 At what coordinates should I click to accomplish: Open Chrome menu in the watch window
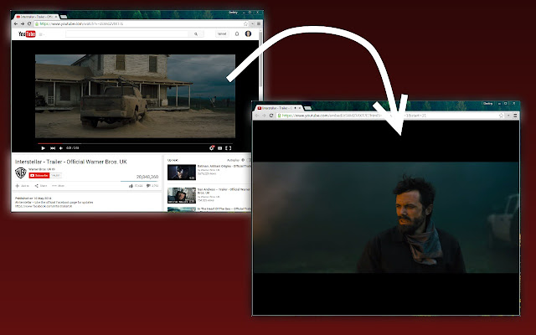pos(259,24)
